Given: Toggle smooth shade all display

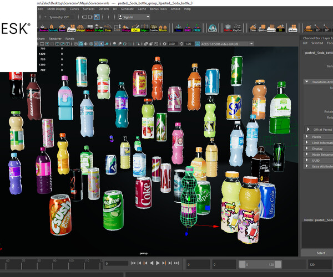Looking at the screenshot, I should (80, 44).
